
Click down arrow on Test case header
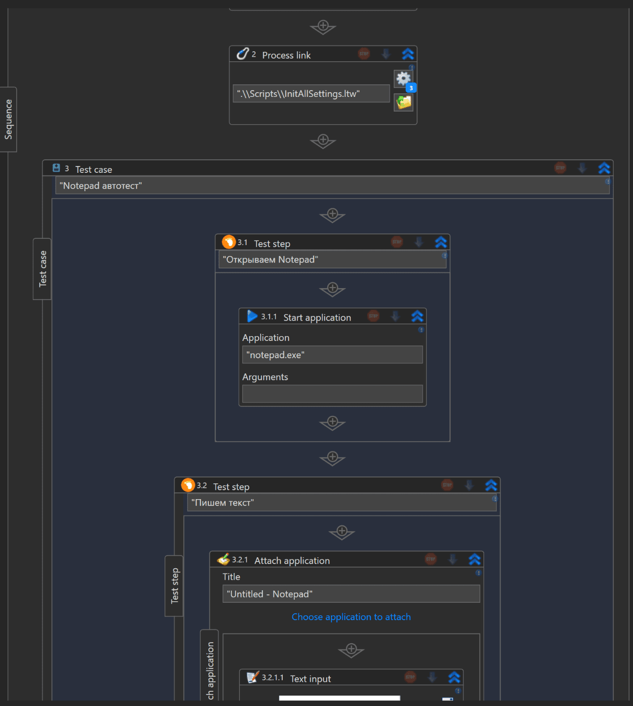(x=582, y=168)
